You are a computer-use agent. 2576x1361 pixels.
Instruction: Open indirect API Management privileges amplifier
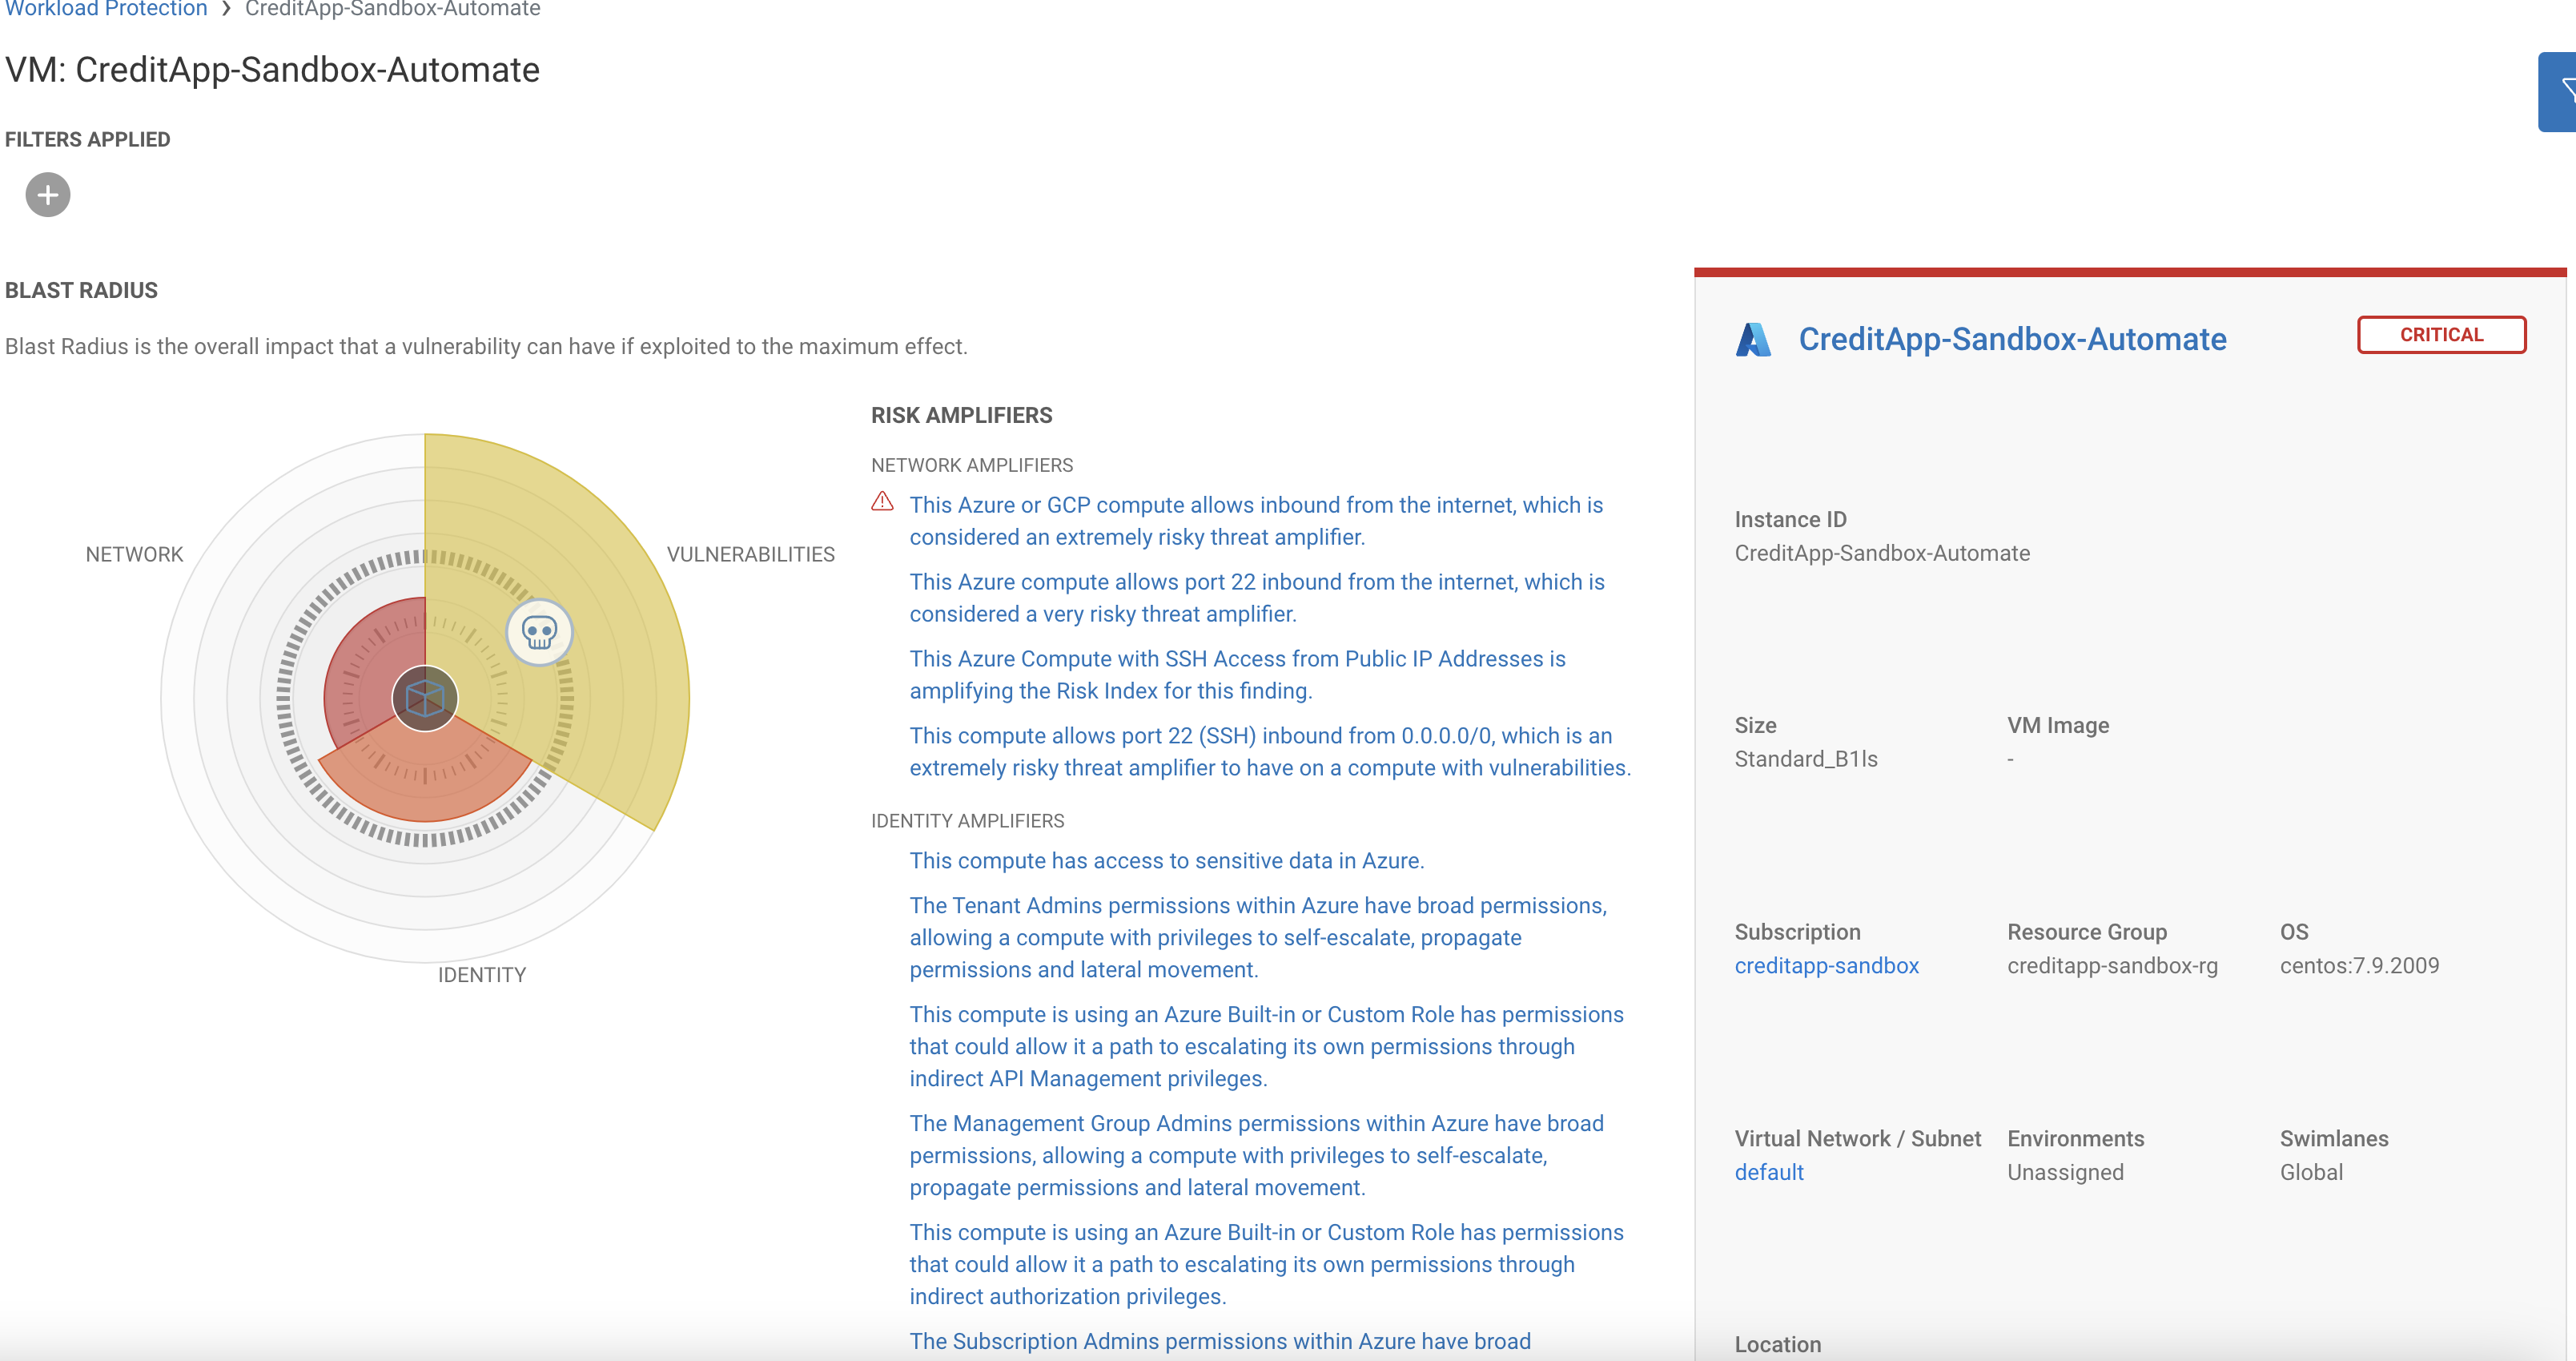[1266, 1047]
